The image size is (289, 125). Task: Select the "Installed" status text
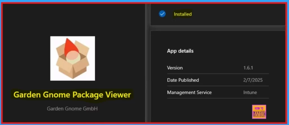click(x=183, y=14)
